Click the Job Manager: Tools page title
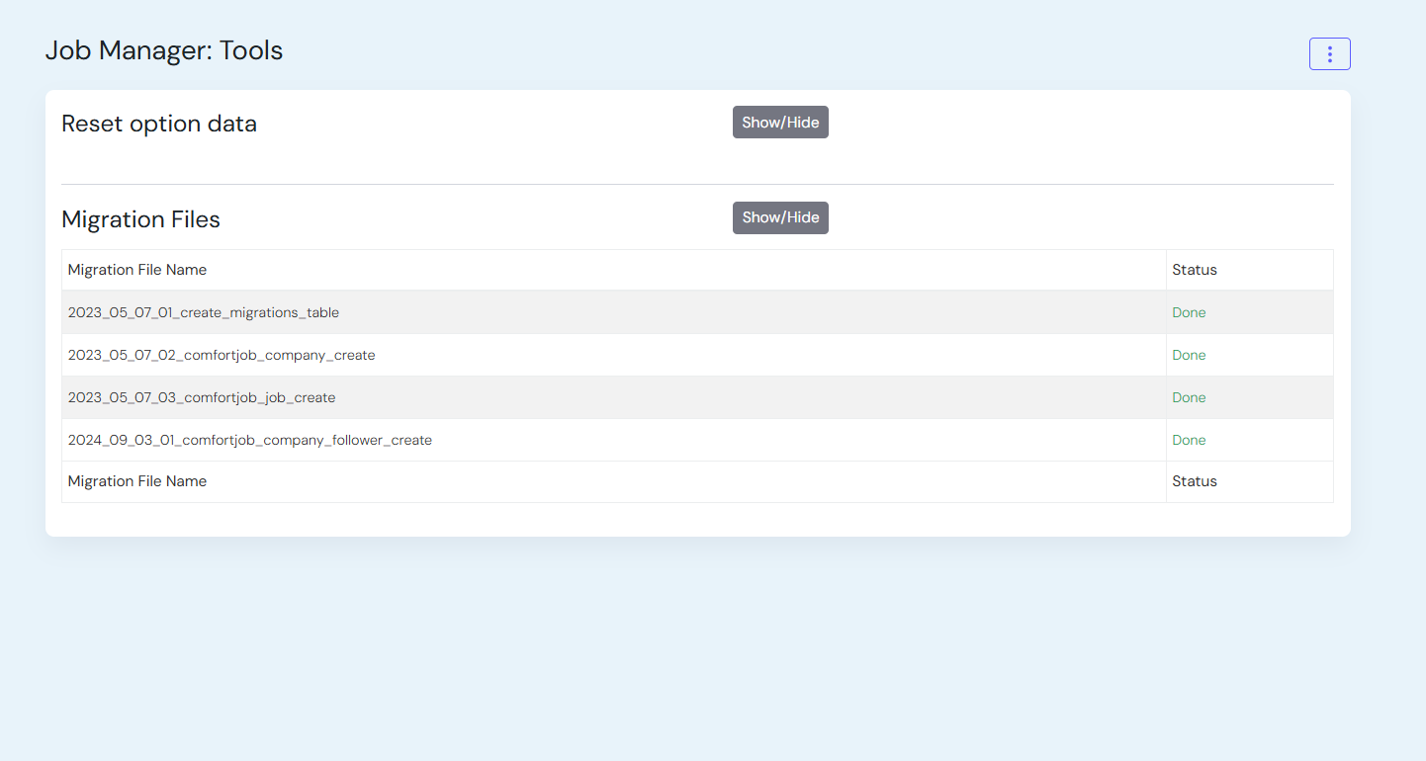The image size is (1426, 761). [x=164, y=50]
